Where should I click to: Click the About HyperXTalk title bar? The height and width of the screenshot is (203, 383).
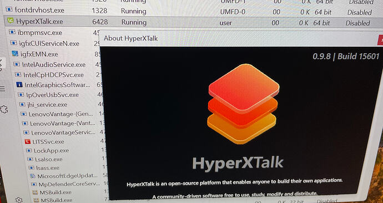[x=239, y=39]
